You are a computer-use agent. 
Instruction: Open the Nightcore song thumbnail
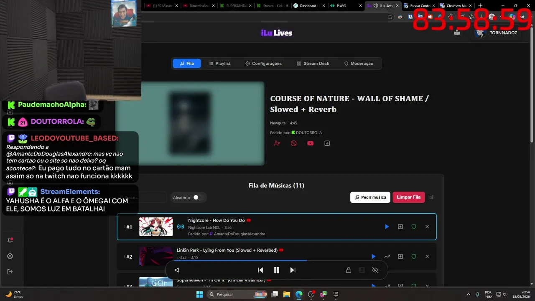pos(156,227)
